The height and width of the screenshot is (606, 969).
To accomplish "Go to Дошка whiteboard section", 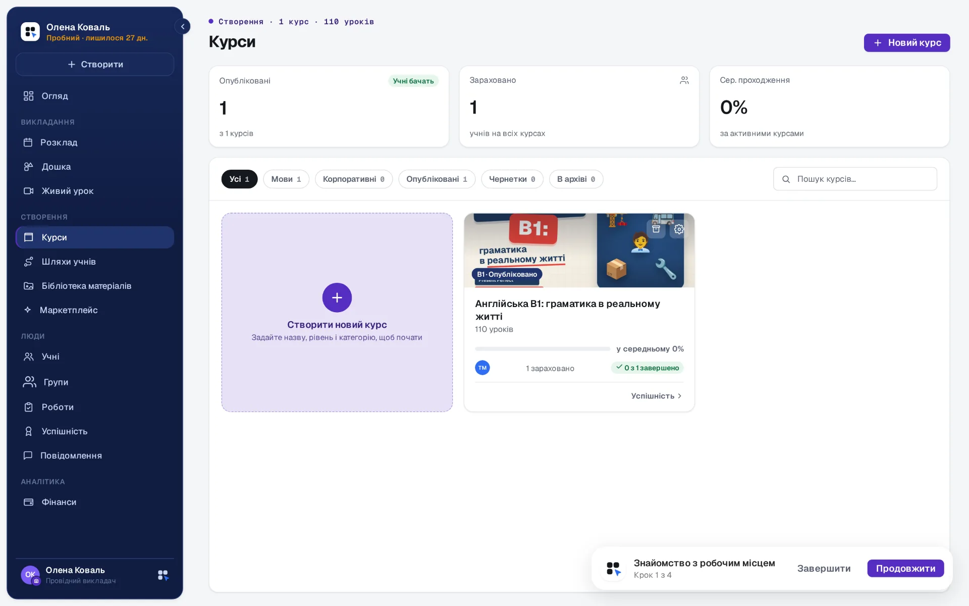I will coord(95,167).
